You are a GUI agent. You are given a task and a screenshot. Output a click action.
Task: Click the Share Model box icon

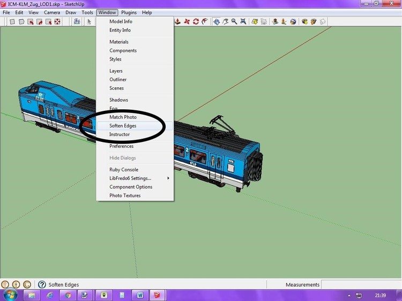314,21
